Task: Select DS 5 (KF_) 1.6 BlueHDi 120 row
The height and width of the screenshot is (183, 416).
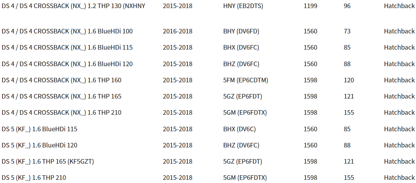Action: 208,145
